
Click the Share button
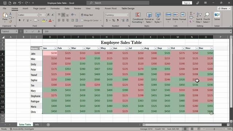tap(224, 8)
